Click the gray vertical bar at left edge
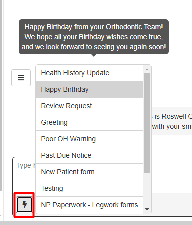 click(x=1, y=95)
